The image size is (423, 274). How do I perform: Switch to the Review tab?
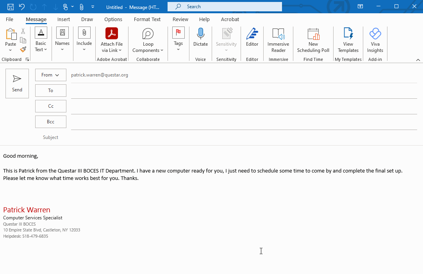(x=180, y=20)
